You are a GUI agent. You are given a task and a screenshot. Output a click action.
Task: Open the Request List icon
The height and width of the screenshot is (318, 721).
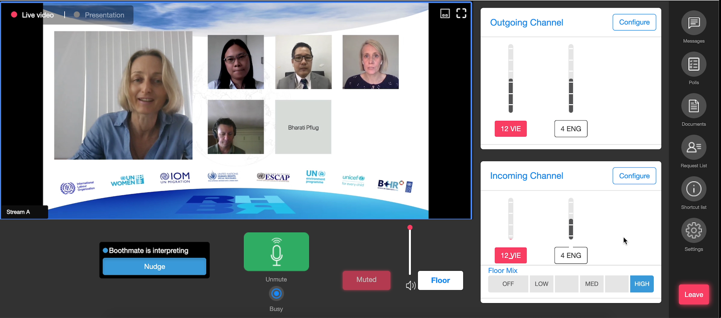click(693, 148)
